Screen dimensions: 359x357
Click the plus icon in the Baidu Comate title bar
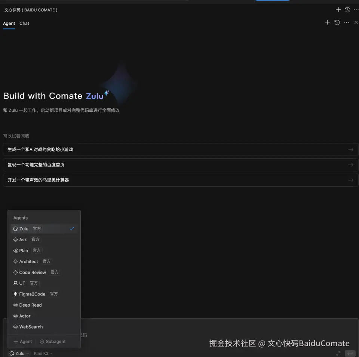pos(338,10)
